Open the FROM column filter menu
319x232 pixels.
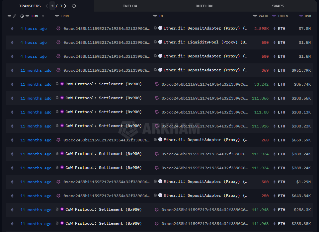(x=56, y=16)
